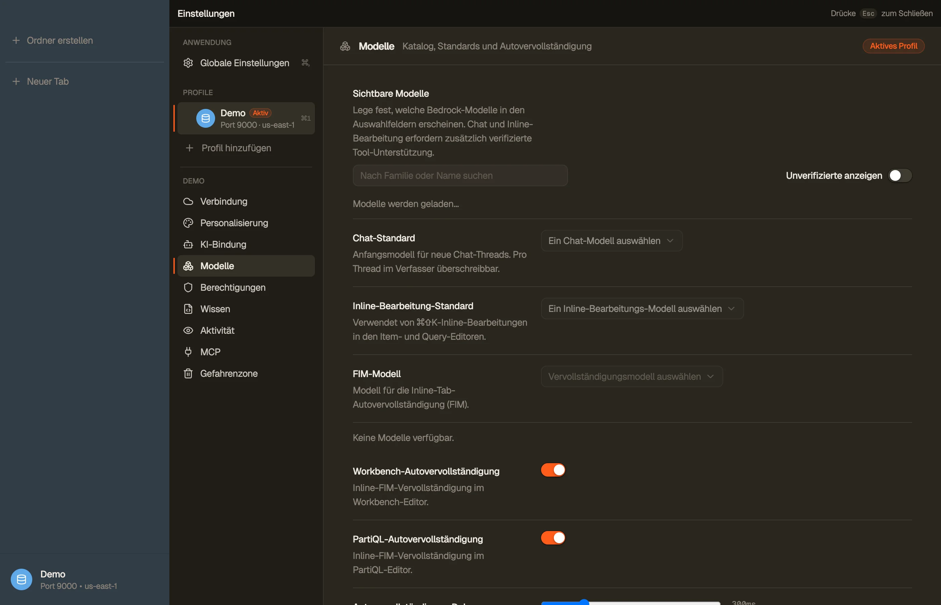
Task: Click the palette icon beside Personalisierung
Action: click(x=188, y=223)
